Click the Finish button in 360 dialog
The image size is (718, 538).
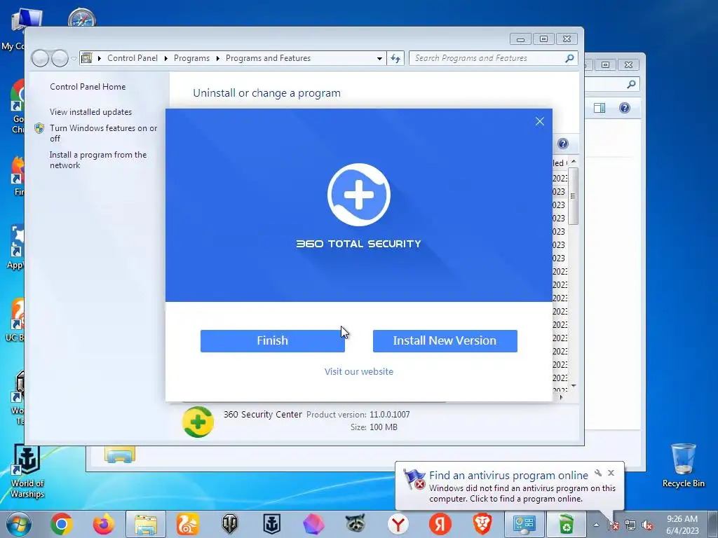[x=273, y=341]
